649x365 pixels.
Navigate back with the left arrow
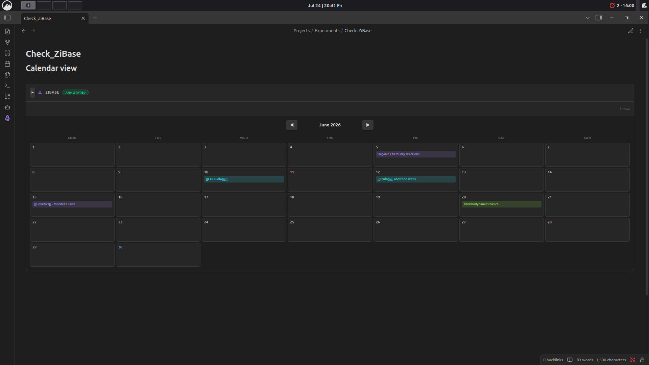[x=24, y=31]
